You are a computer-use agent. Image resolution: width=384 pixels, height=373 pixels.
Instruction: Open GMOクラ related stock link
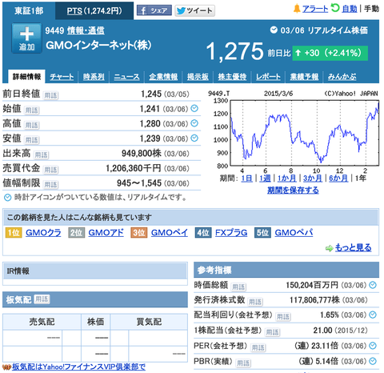[x=43, y=233]
